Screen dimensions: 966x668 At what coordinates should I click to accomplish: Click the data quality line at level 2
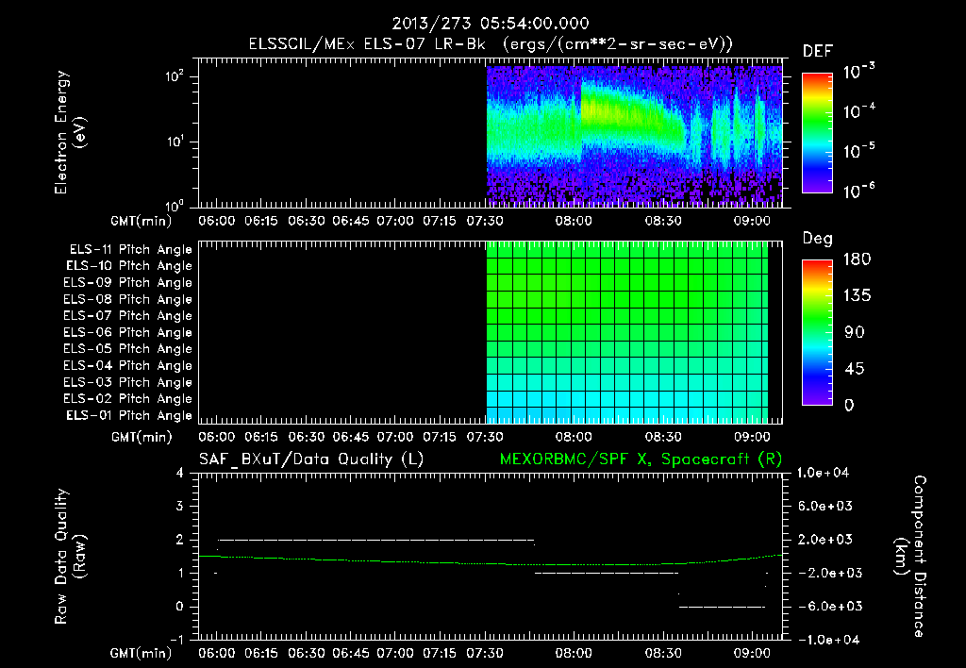point(375,540)
